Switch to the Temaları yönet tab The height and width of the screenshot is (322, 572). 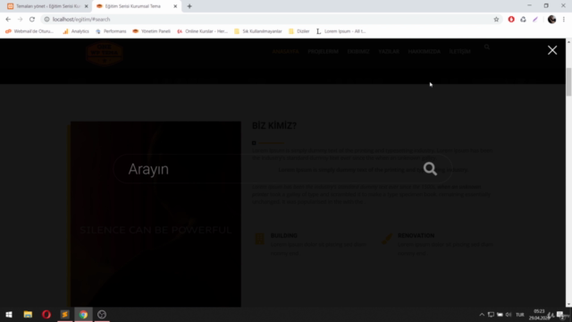46,6
